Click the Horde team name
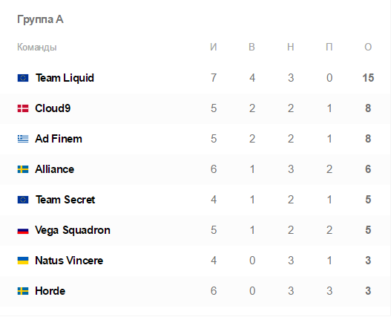Viewport: 391px width, 317px height. [50, 291]
